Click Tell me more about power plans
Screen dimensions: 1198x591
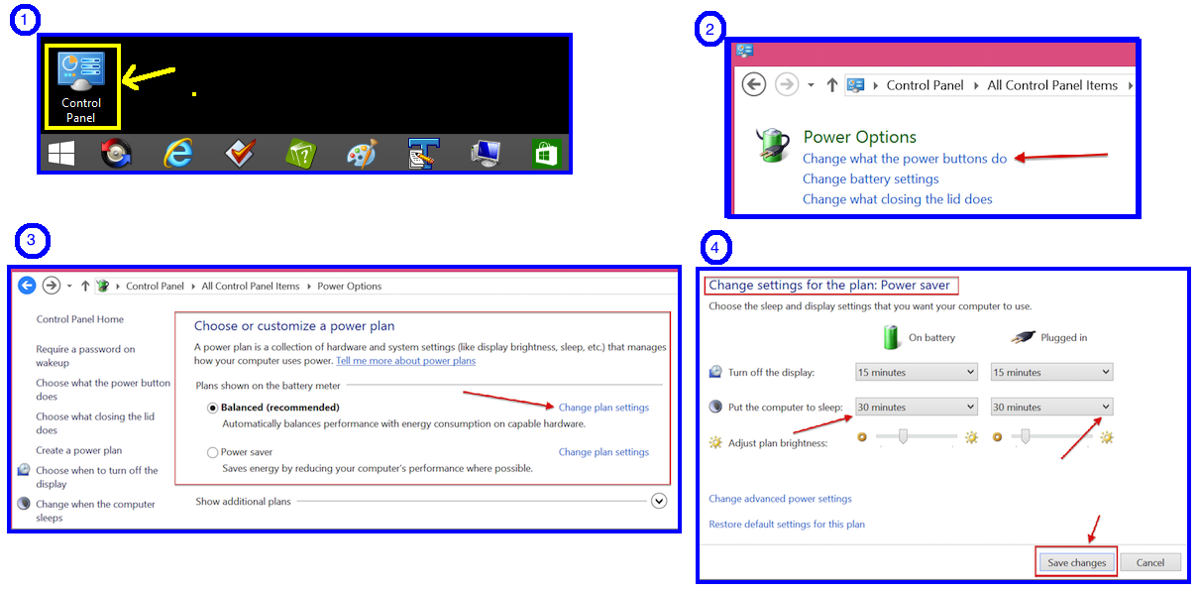405,361
